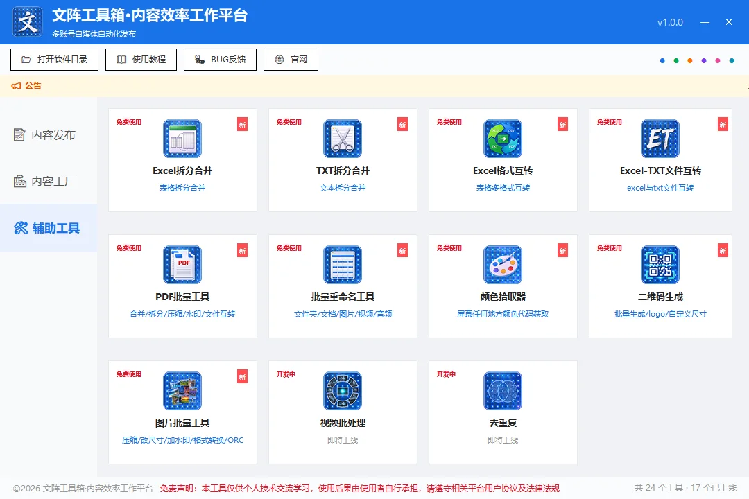The width and height of the screenshot is (749, 499).
Task: Select the 辅助工具 section
Action: click(49, 228)
